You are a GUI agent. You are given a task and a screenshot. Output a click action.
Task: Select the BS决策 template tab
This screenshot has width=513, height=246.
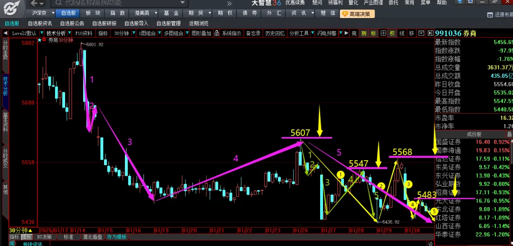tap(44, 237)
